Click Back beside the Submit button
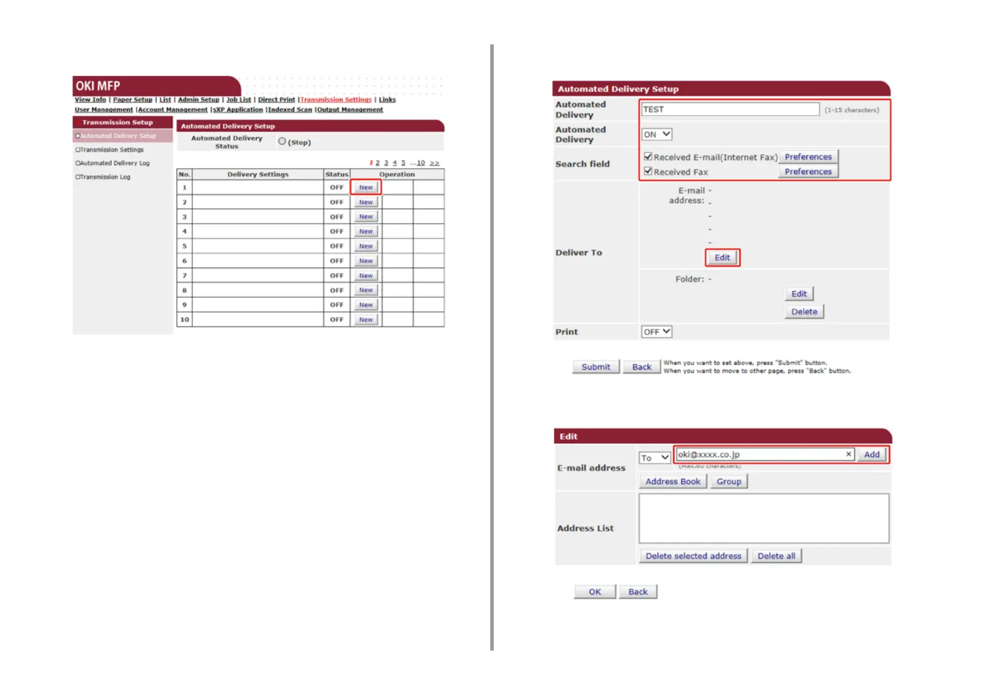The image size is (984, 695). point(642,367)
